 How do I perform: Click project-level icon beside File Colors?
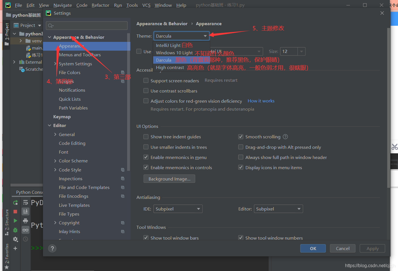123,72
